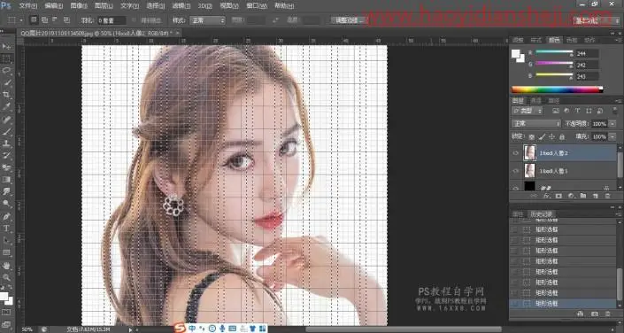Select the Horizontal Type tool
The width and height of the screenshot is (624, 333).
[7, 228]
